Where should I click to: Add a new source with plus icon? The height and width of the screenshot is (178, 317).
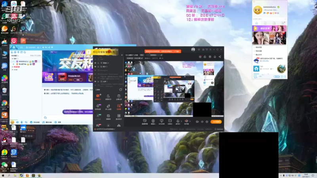[122, 55]
